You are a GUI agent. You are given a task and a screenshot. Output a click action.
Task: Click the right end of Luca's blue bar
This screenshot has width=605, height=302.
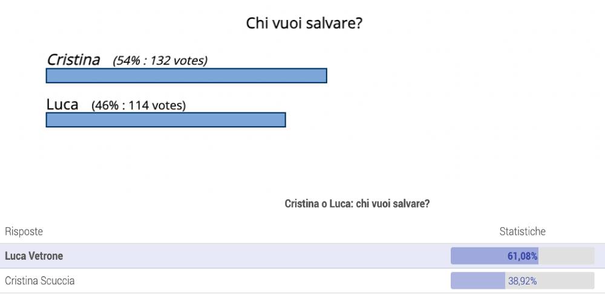tap(283, 120)
